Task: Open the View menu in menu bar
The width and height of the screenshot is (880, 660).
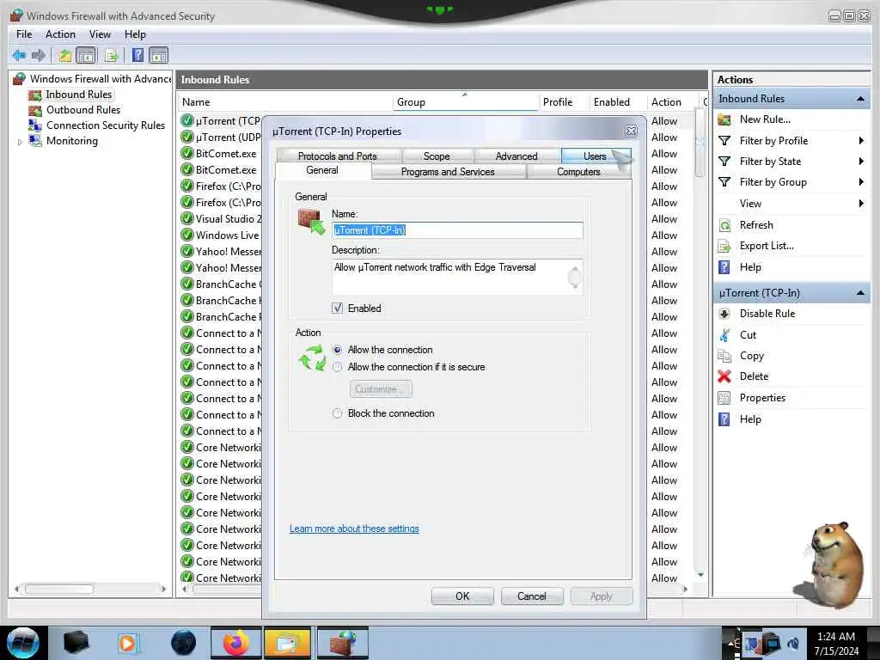Action: pyautogui.click(x=100, y=34)
